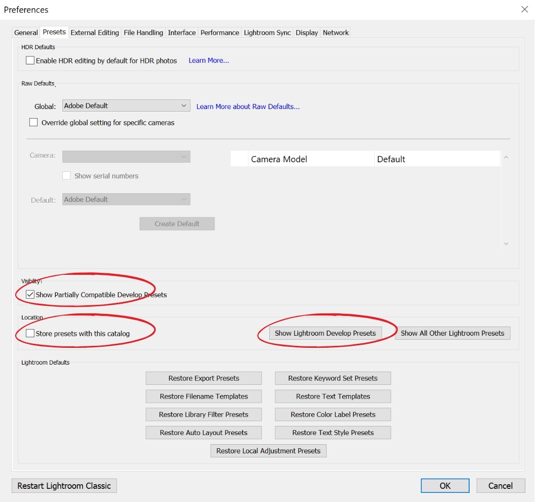The width and height of the screenshot is (535, 502).
Task: Click Restore Auto Layout Presets
Action: pyautogui.click(x=204, y=433)
